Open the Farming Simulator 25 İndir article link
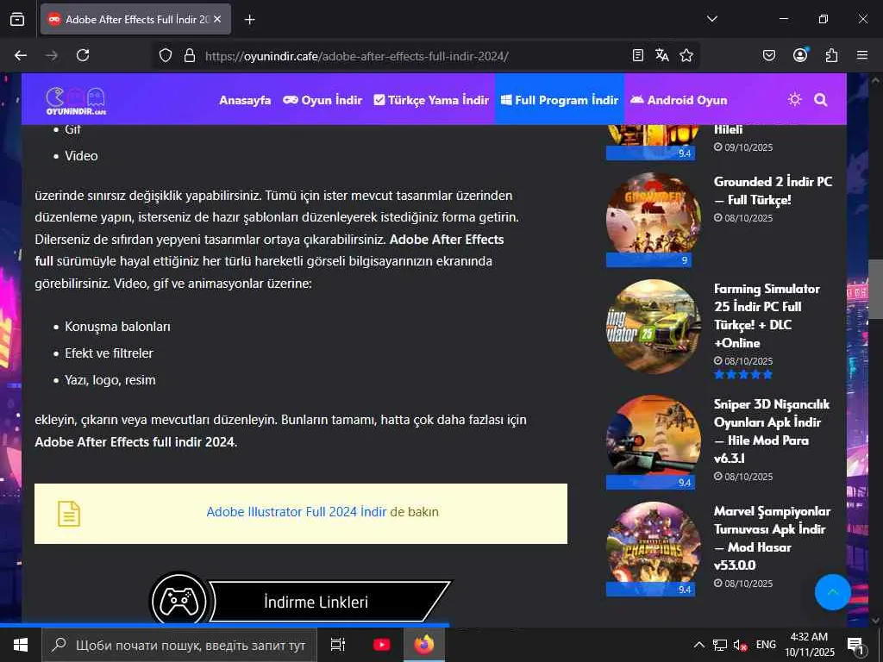 point(767,315)
